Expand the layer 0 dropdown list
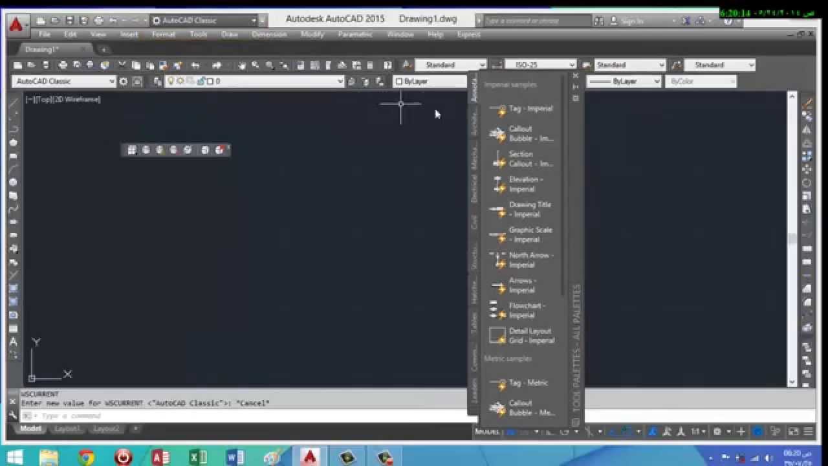828x466 pixels. [340, 82]
